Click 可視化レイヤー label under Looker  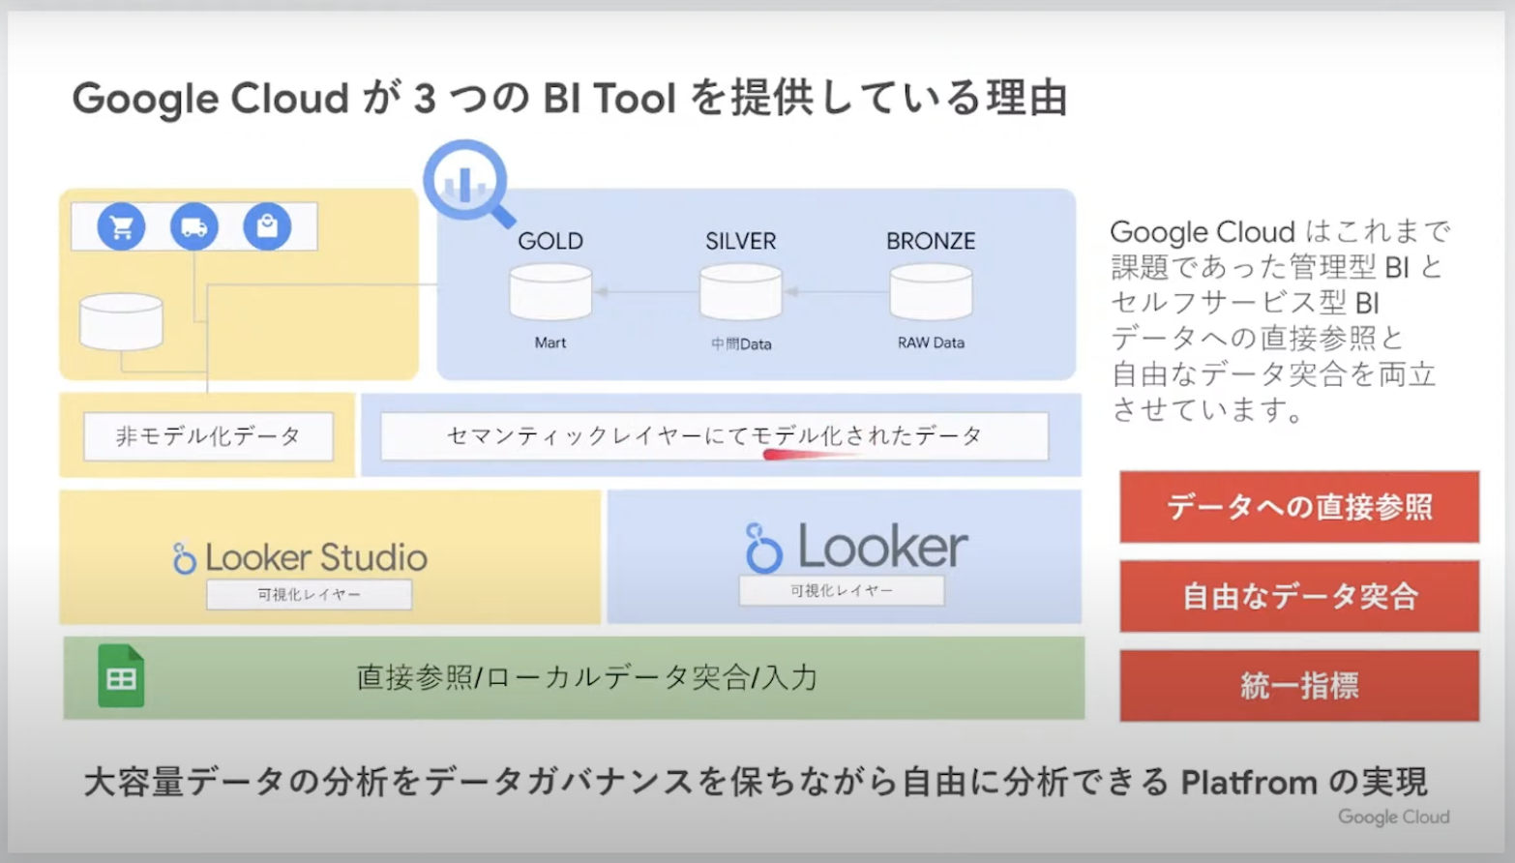click(x=842, y=590)
